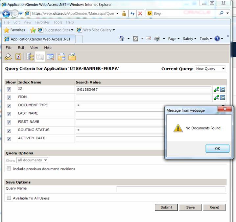Screen dimensions: 236x222
Task: Click the magnifier query toolbar icon
Action: click(x=50, y=57)
